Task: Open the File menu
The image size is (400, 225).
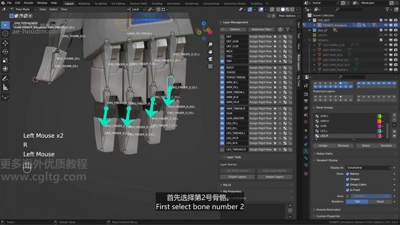Action: click(9, 2)
